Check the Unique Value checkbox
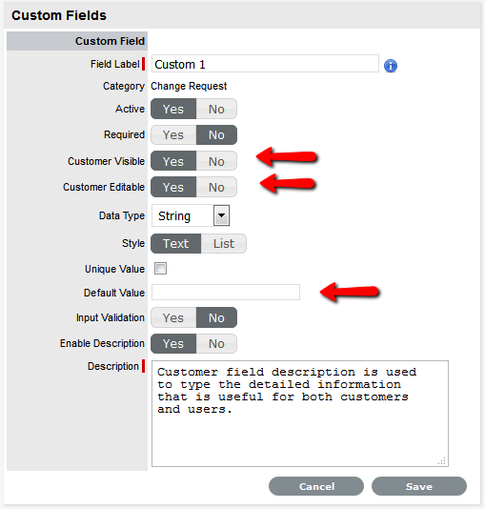Viewport: 485px width, 509px height. pos(160,269)
